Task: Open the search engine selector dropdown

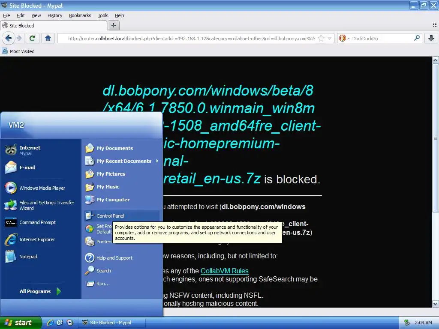Action: pyautogui.click(x=344, y=38)
